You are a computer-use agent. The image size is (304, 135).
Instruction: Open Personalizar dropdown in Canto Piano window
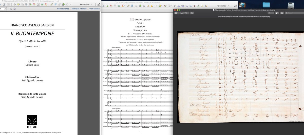(x=86, y=4)
